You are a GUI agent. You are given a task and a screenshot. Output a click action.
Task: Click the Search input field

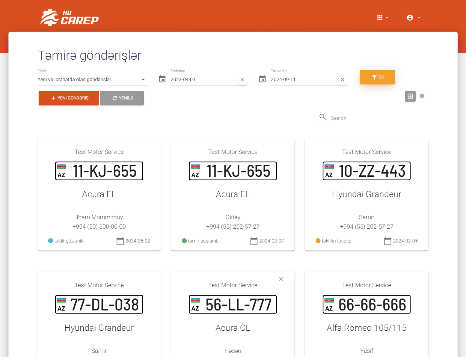coord(379,118)
